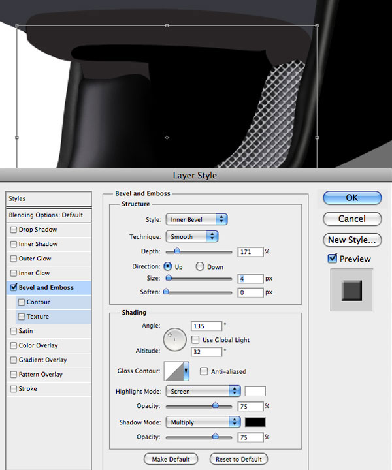Uncheck the Preview checkbox
This screenshot has height=470, width=392.
pyautogui.click(x=333, y=258)
